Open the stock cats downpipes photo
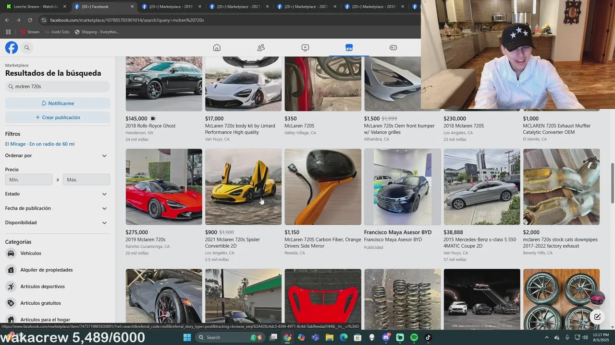Screen dimensions: 615x345 click(561, 187)
